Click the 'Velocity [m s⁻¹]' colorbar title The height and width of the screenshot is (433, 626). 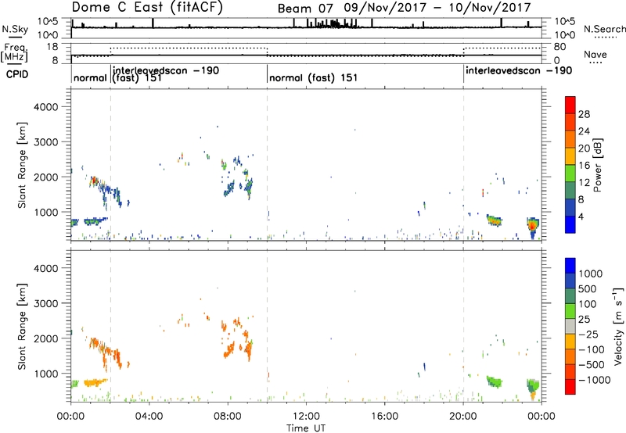tap(617, 326)
